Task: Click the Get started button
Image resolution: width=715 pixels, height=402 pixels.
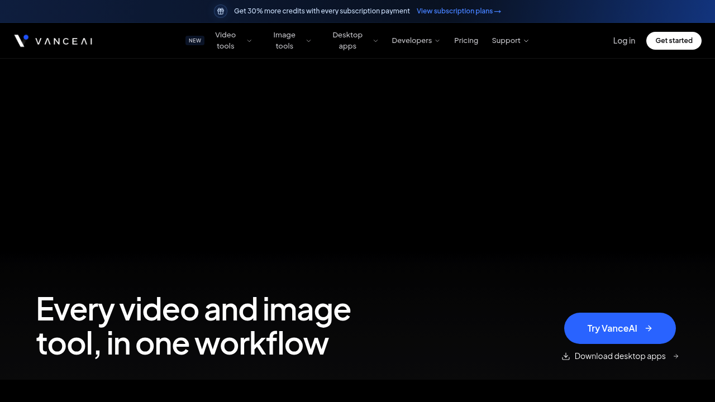Action: point(674,41)
